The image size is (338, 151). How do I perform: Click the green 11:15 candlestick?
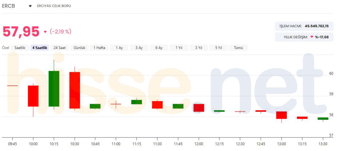coord(137,102)
